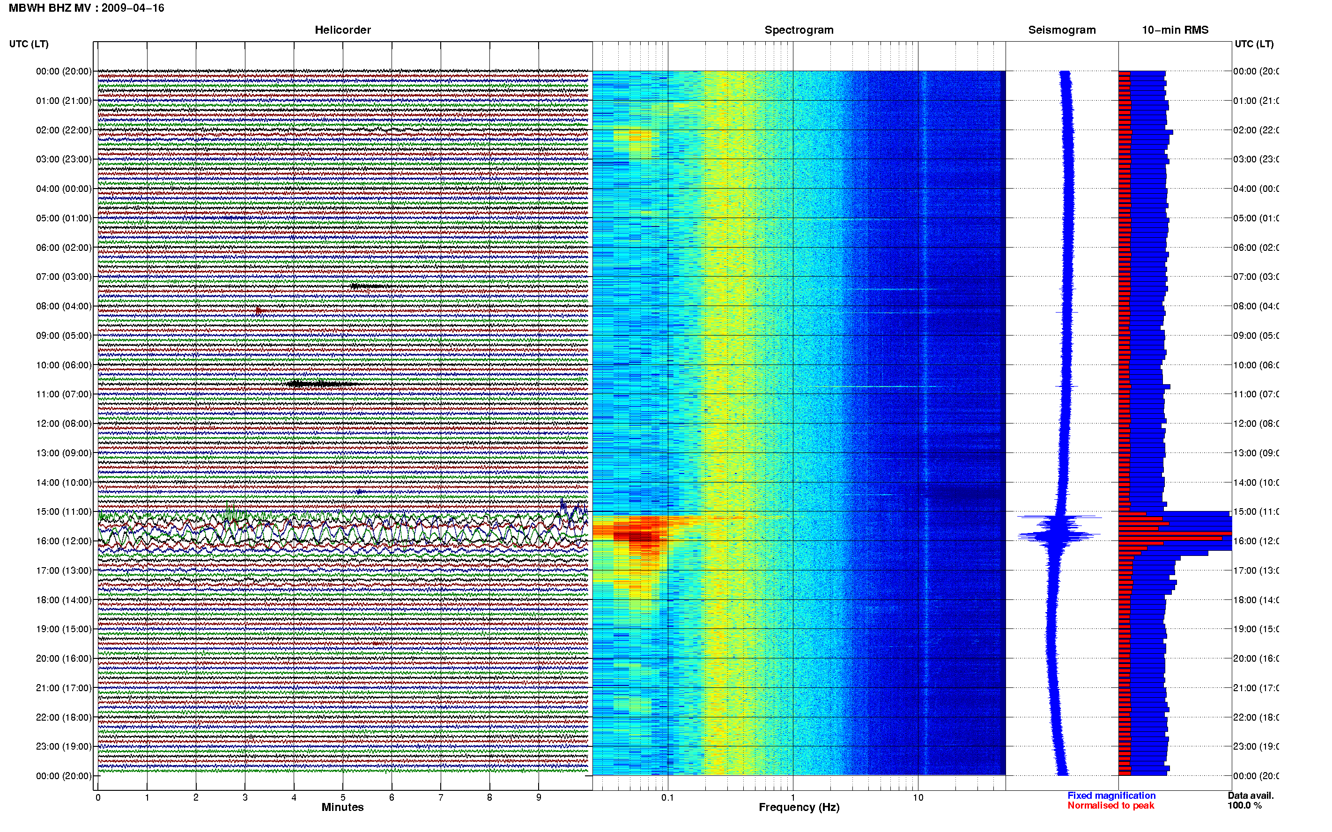Click the left '04:00 (00:00)' time label
This screenshot has height=832, width=1332.
click(x=64, y=189)
